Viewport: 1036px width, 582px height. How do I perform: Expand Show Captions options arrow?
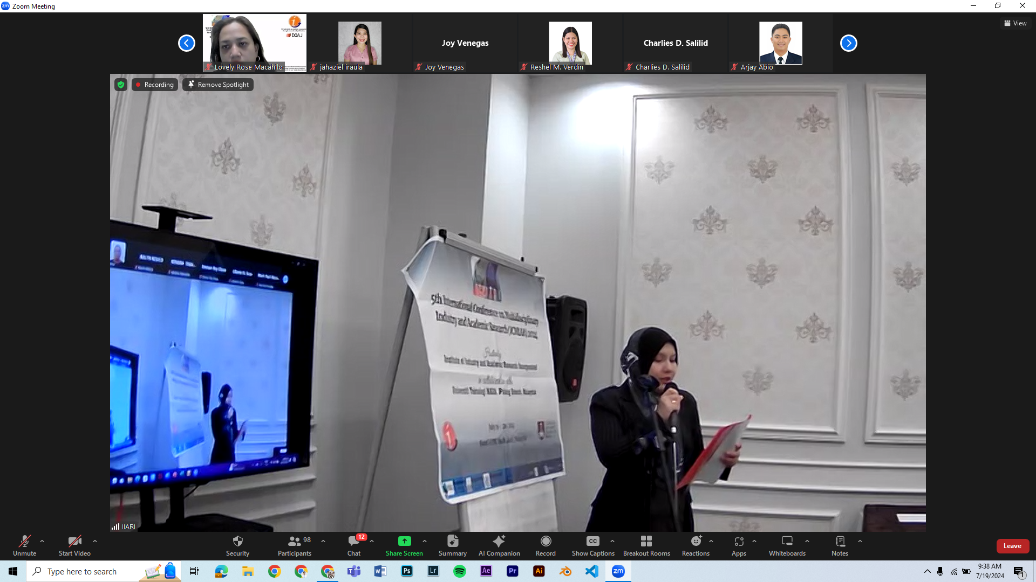612,541
